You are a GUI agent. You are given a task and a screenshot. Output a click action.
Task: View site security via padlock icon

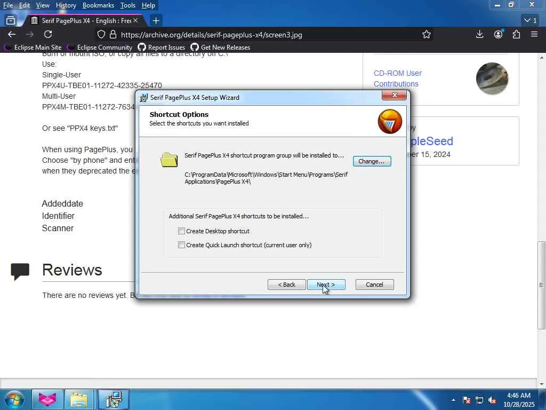tap(113, 35)
